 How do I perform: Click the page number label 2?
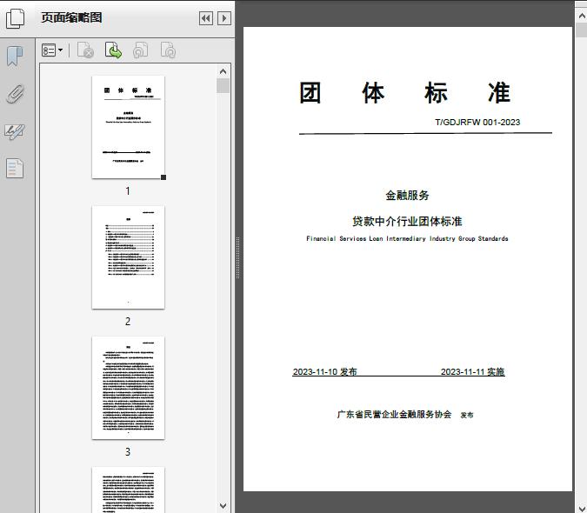pos(128,322)
